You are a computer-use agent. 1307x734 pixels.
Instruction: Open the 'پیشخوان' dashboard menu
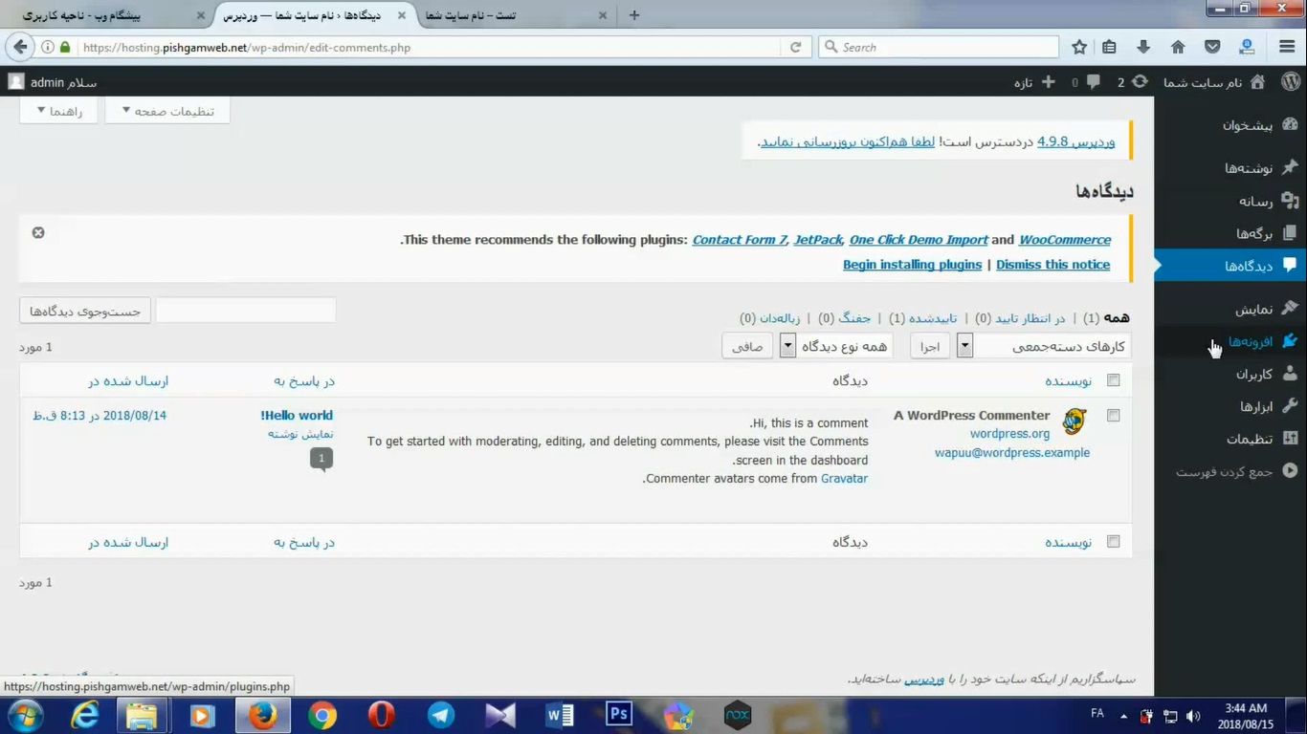coord(1230,125)
